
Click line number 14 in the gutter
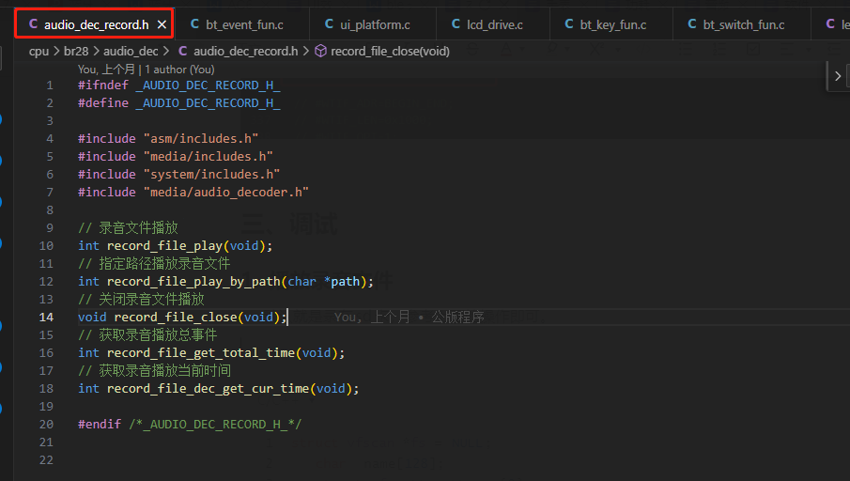pos(46,318)
